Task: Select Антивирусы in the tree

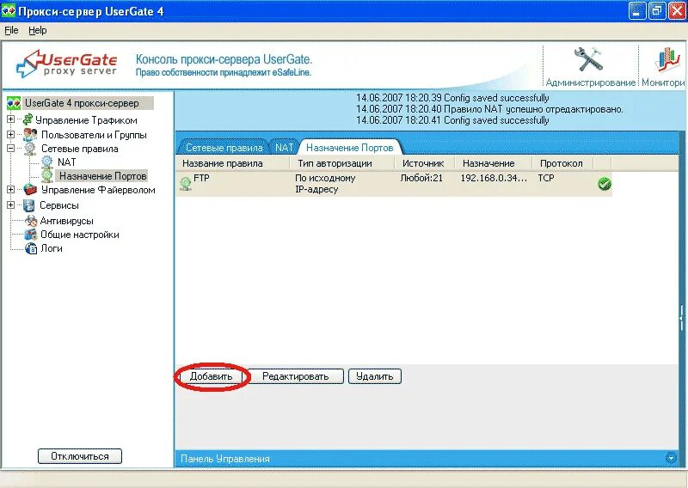Action: tap(67, 221)
